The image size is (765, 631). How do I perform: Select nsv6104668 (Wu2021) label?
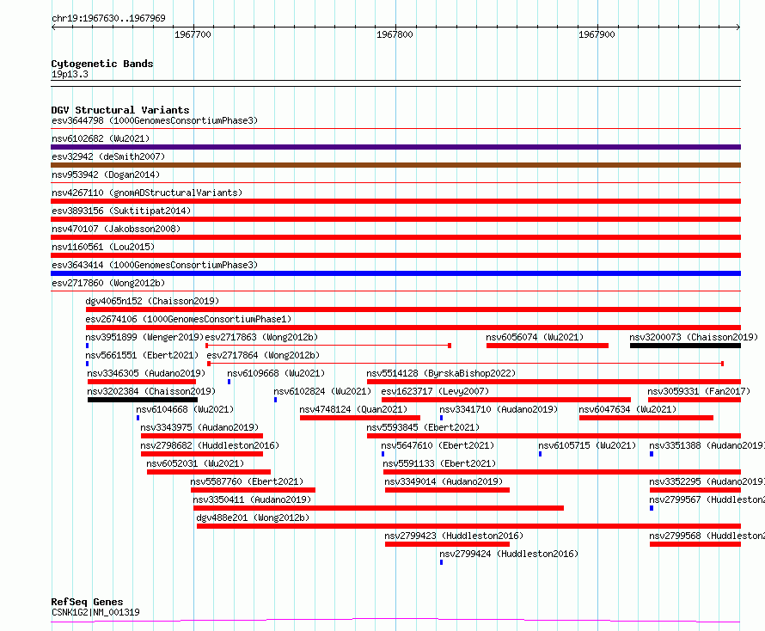[185, 409]
